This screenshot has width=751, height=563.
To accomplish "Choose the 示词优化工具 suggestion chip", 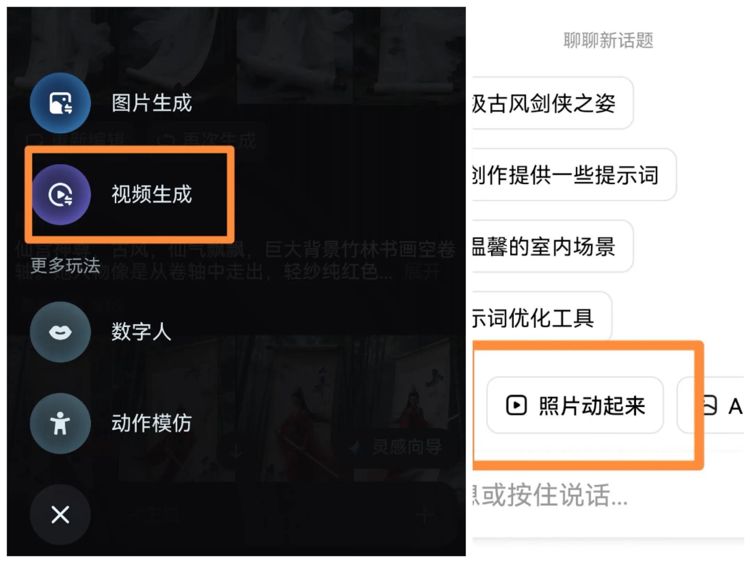I will pos(542,318).
